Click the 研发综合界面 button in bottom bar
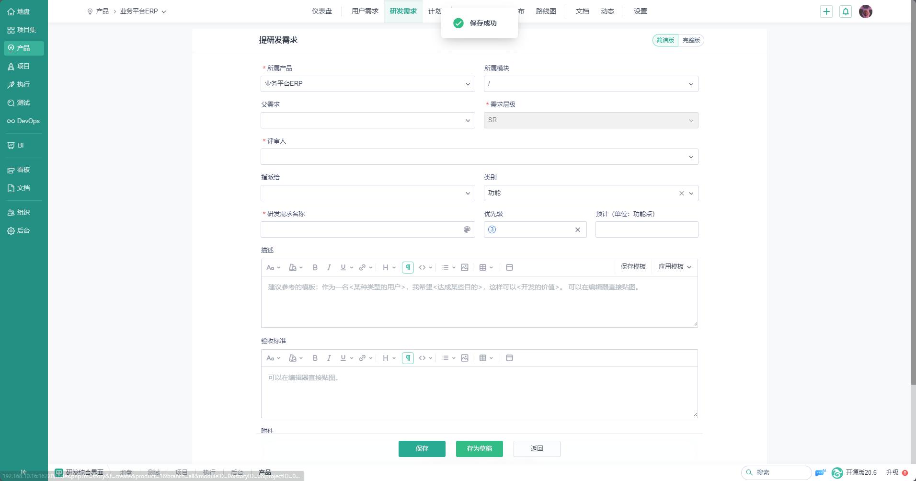Viewport: 916px width, 481px height. [x=79, y=473]
